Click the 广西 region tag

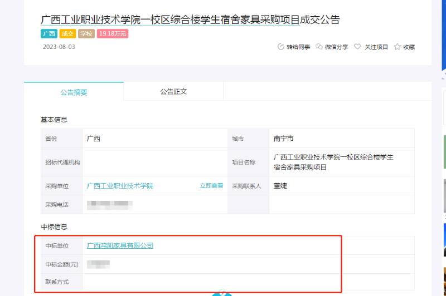coord(49,33)
